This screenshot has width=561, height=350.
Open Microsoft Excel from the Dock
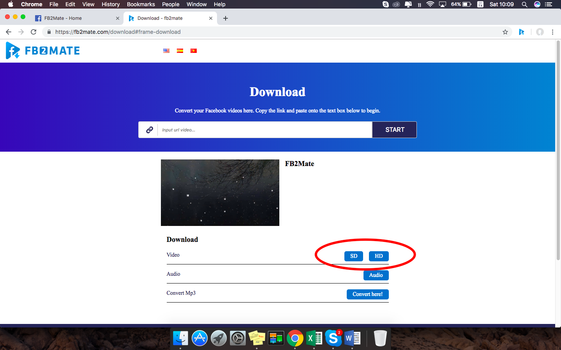pos(314,338)
